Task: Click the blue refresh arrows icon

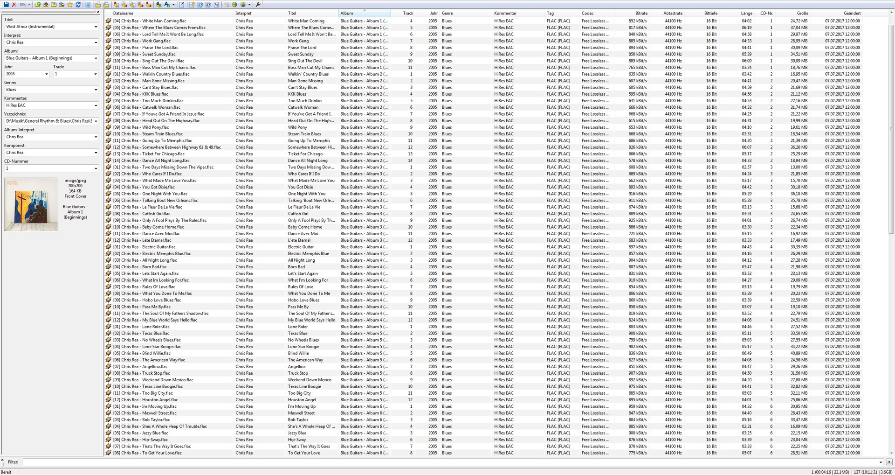Action: [78, 5]
